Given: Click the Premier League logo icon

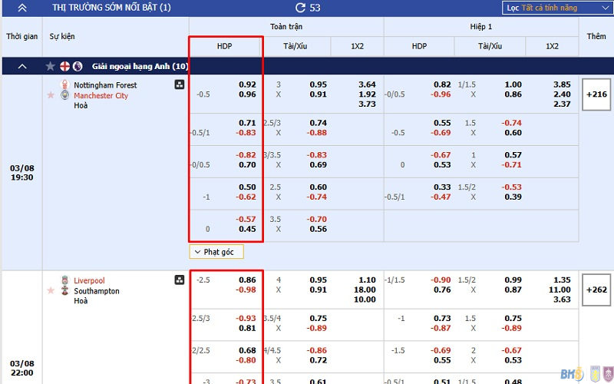Looking at the screenshot, I should tap(78, 67).
